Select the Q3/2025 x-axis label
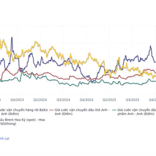Image resolution: width=156 pixels, height=156 pixels. [133, 100]
